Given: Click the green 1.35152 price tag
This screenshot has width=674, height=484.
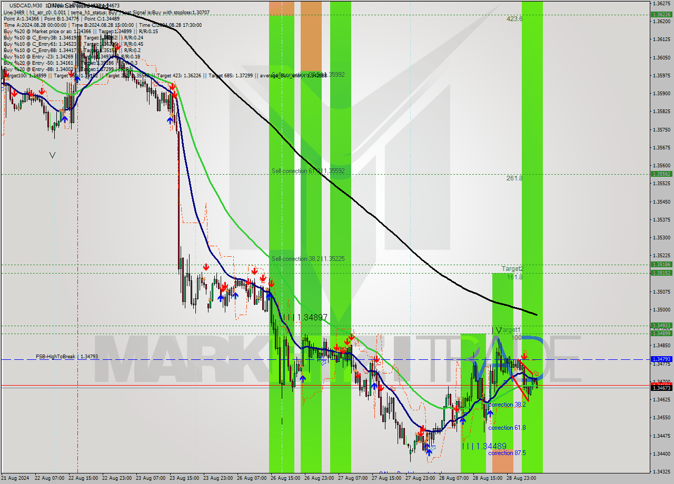Looking at the screenshot, I should tap(661, 273).
